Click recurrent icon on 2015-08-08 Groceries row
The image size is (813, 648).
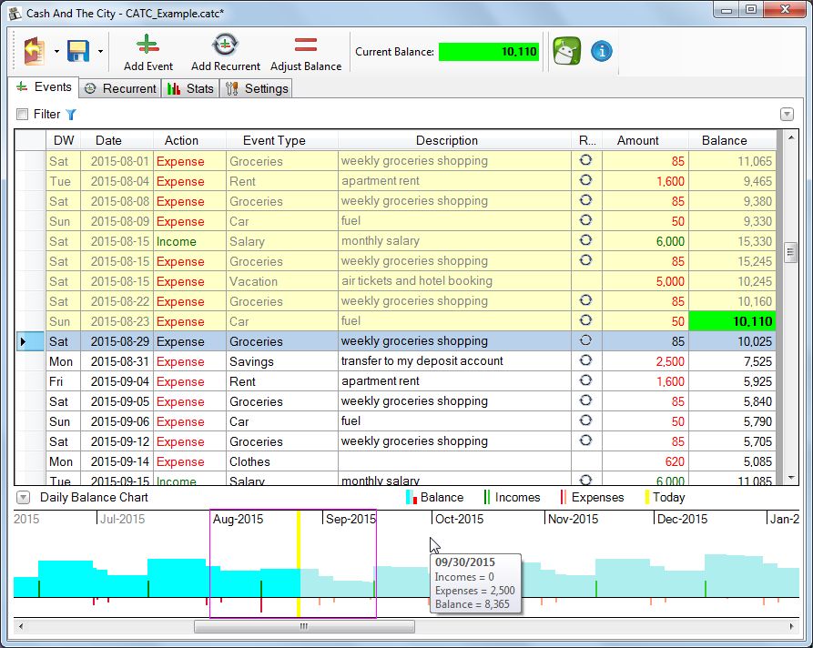tap(585, 200)
